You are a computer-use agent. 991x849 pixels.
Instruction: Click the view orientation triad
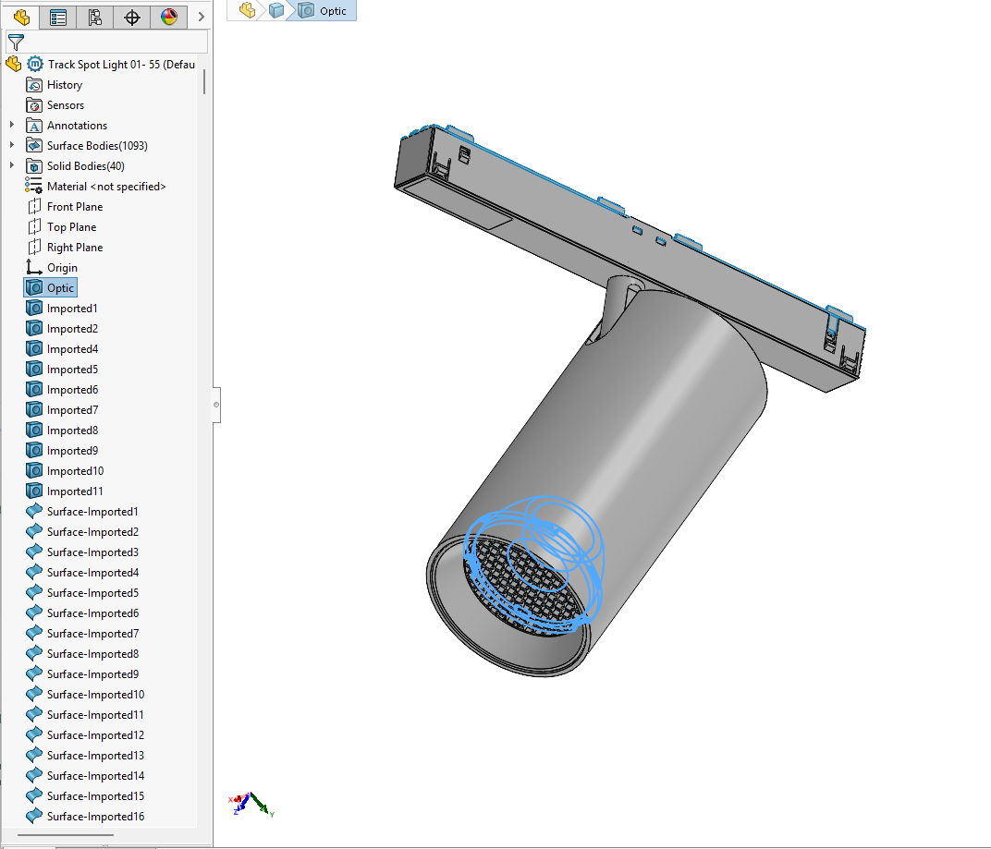251,805
